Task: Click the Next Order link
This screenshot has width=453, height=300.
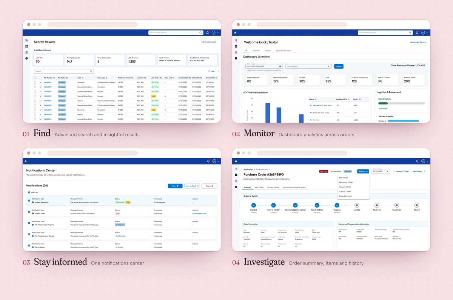Action: point(419,171)
